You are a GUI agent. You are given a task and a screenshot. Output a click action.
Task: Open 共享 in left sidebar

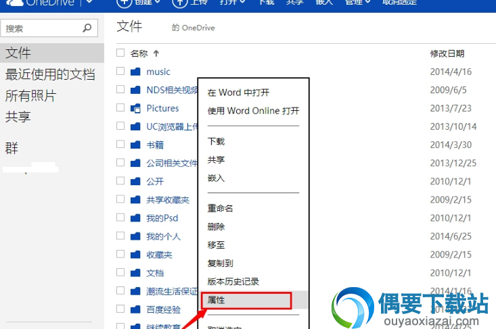click(18, 116)
